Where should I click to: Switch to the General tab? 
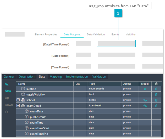click(x=9, y=77)
